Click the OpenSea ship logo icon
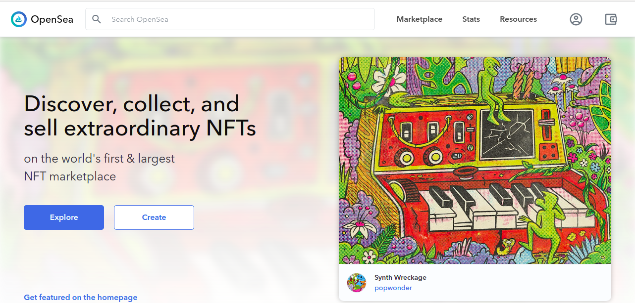The height and width of the screenshot is (303, 635). (x=19, y=19)
